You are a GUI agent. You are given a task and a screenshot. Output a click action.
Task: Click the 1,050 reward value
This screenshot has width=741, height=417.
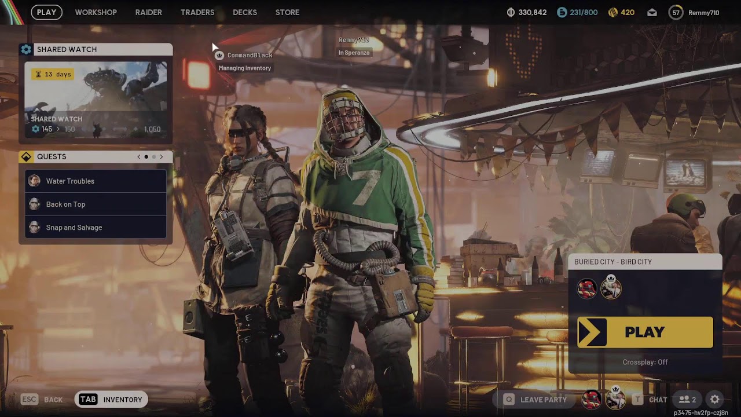coord(152,129)
